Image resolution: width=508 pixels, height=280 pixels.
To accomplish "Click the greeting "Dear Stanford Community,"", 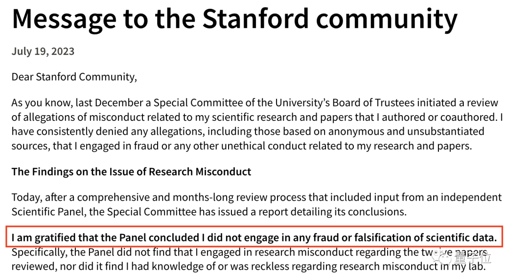I will (x=74, y=77).
